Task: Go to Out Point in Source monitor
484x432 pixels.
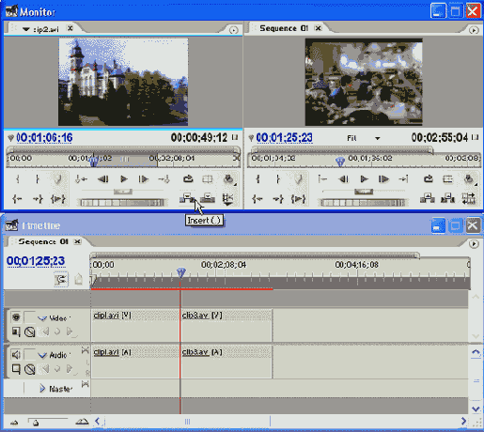Action: coord(38,199)
